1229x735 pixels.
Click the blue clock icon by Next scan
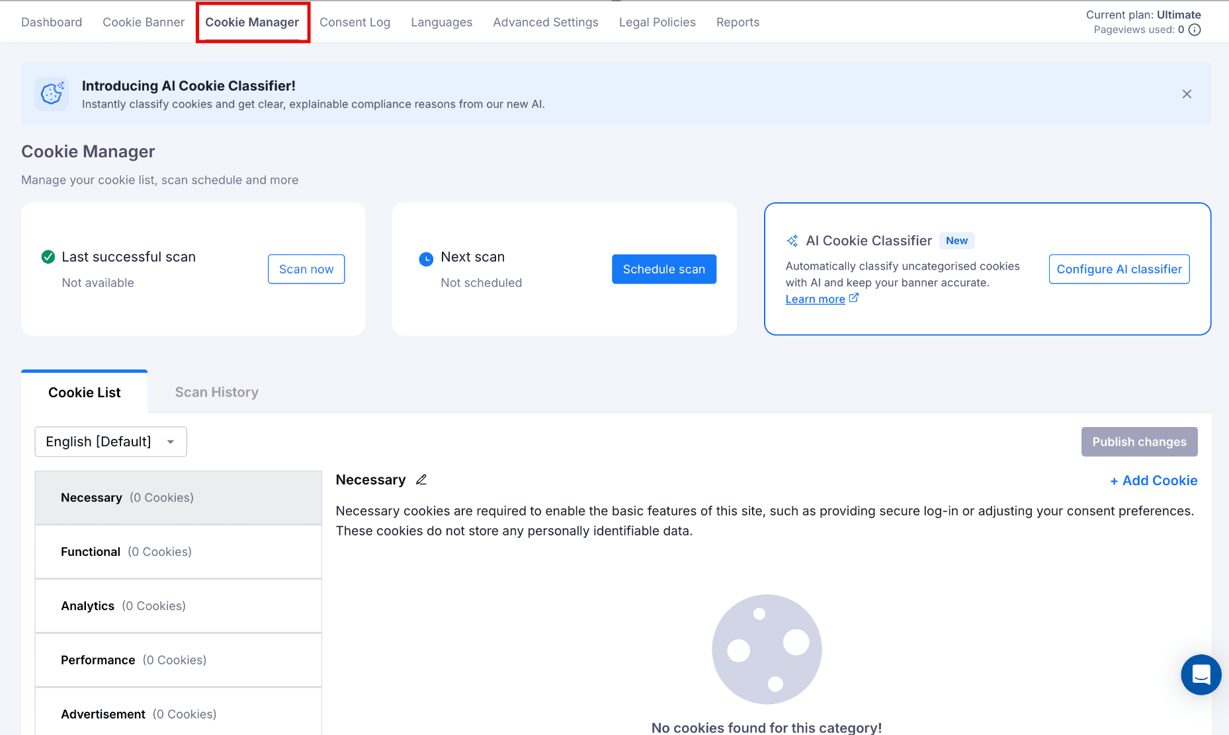coord(426,258)
